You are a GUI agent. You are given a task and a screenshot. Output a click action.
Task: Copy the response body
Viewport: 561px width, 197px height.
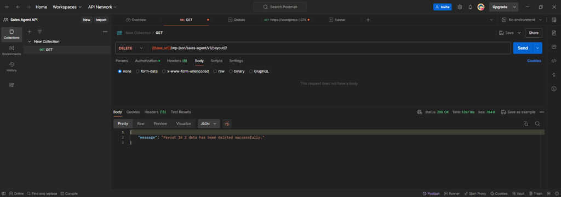click(525, 124)
